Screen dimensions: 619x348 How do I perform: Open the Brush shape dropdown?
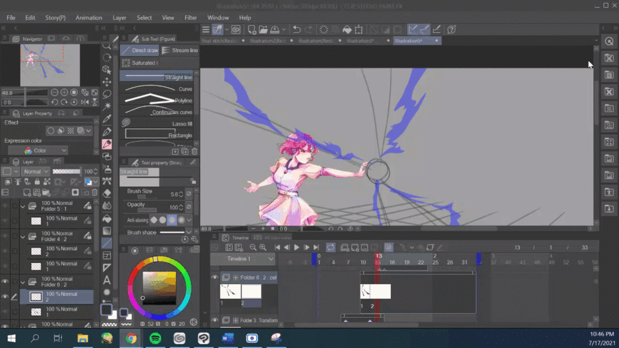pyautogui.click(x=189, y=232)
